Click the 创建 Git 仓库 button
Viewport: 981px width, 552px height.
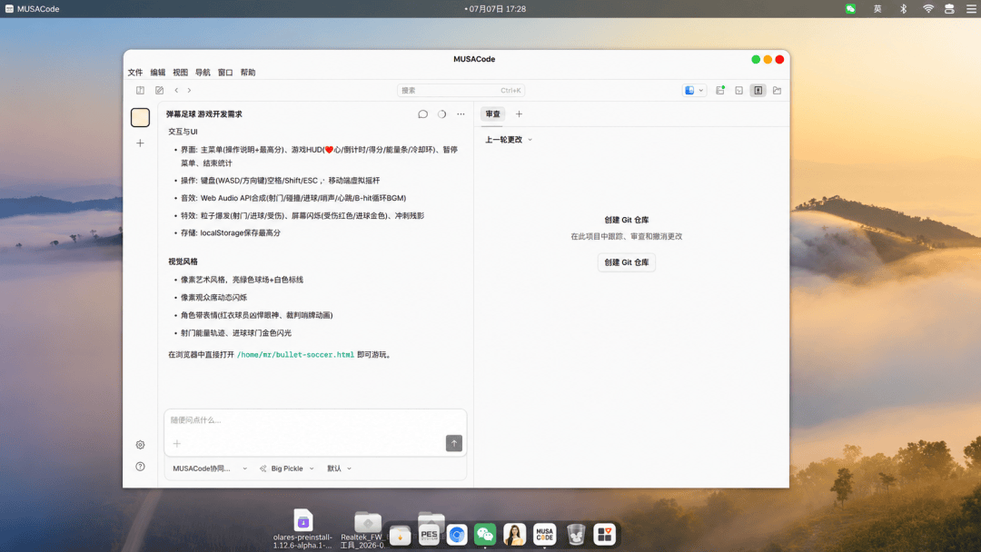point(626,262)
